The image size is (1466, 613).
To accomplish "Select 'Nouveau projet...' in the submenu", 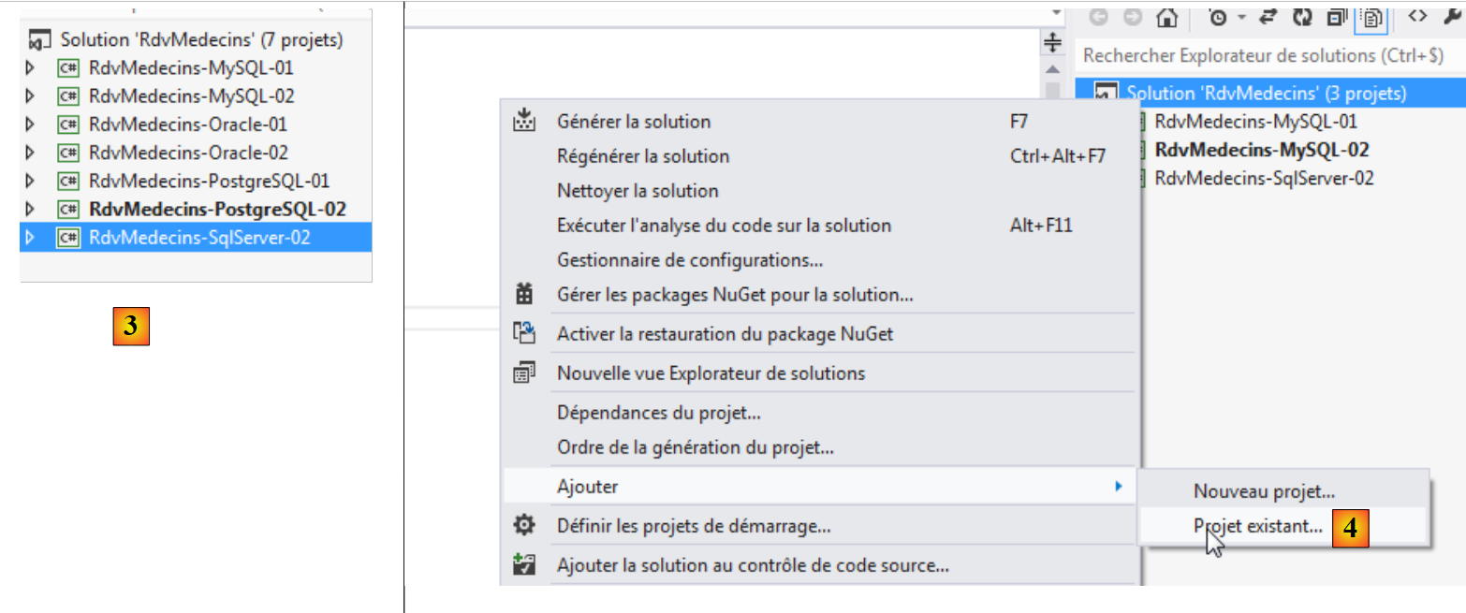I will (1264, 491).
